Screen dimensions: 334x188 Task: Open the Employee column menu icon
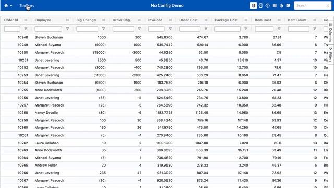click(x=67, y=20)
